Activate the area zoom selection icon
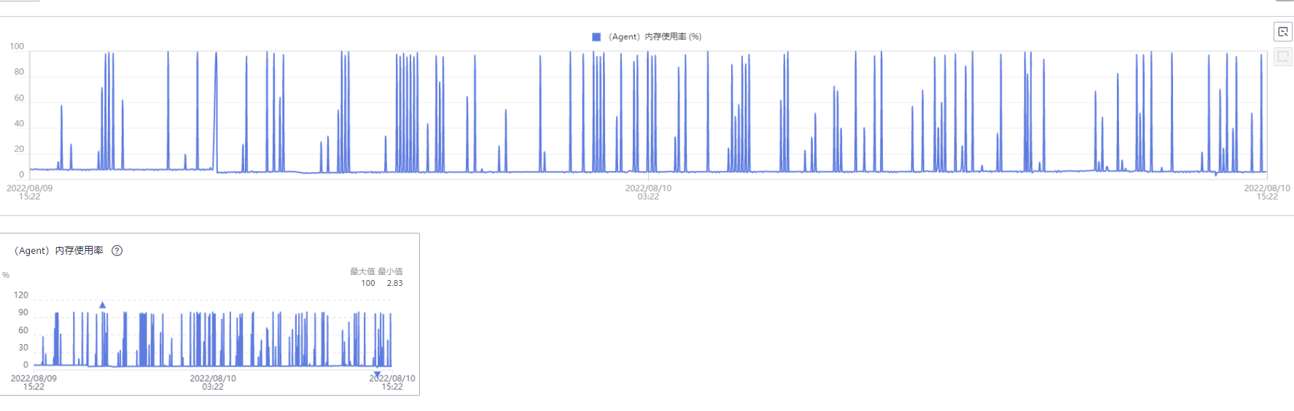This screenshot has width=1294, height=411. (x=1283, y=32)
